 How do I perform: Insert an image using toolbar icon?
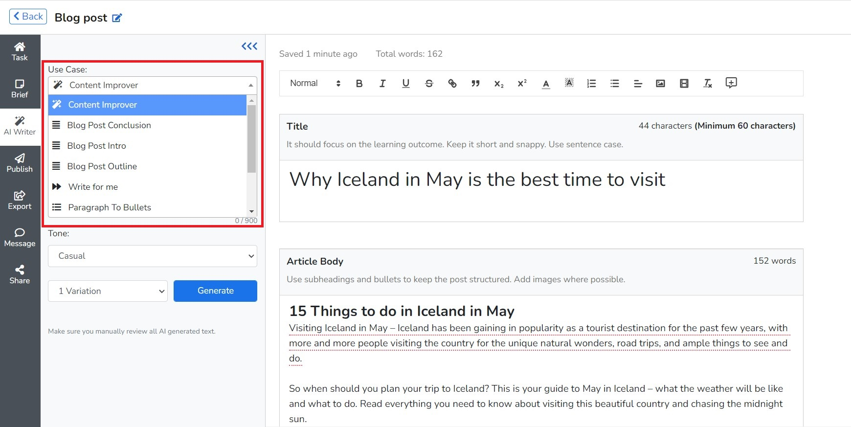[x=660, y=84]
